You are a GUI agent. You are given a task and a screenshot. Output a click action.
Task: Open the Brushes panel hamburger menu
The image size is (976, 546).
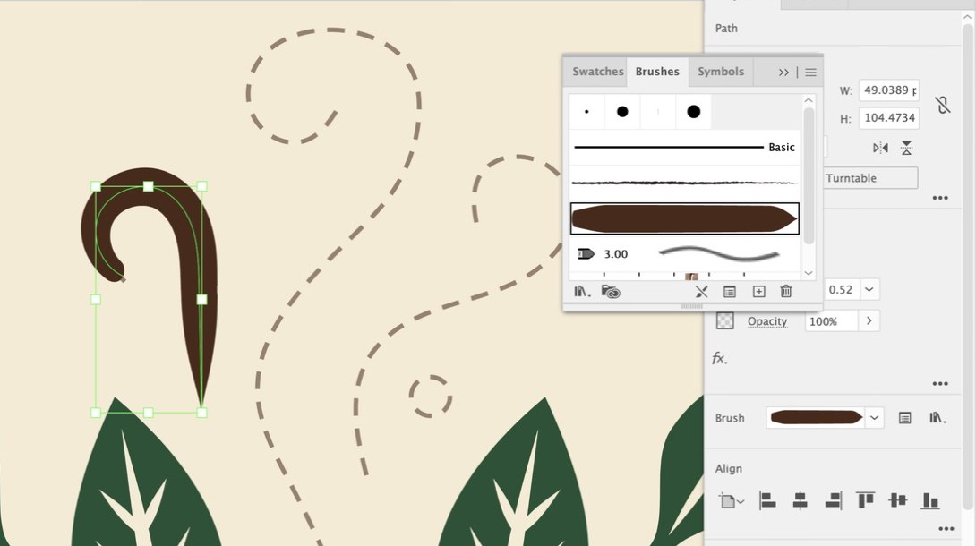coord(810,73)
